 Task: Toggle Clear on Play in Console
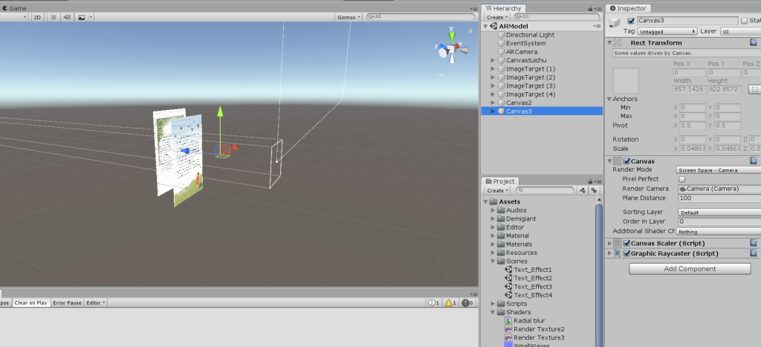pos(31,303)
